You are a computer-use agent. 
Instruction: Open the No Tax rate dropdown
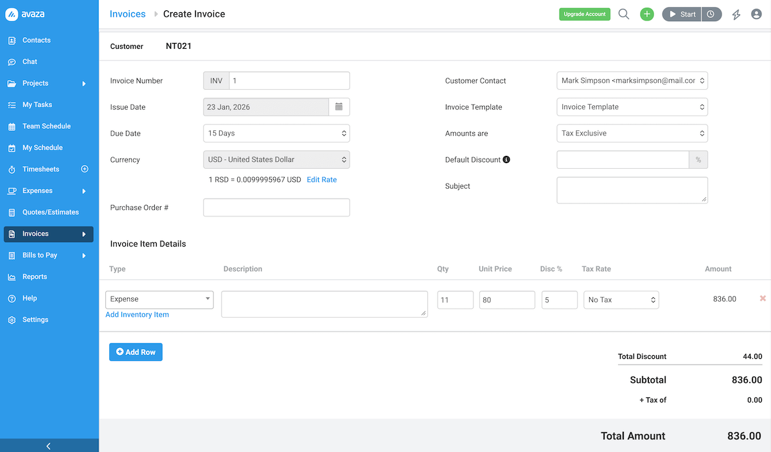621,299
